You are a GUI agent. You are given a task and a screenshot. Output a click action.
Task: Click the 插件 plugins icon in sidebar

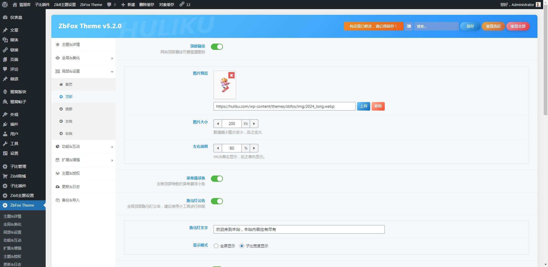pyautogui.click(x=5, y=124)
